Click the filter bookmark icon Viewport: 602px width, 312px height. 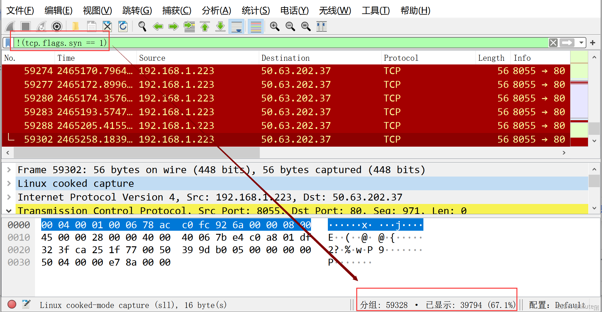click(x=8, y=43)
